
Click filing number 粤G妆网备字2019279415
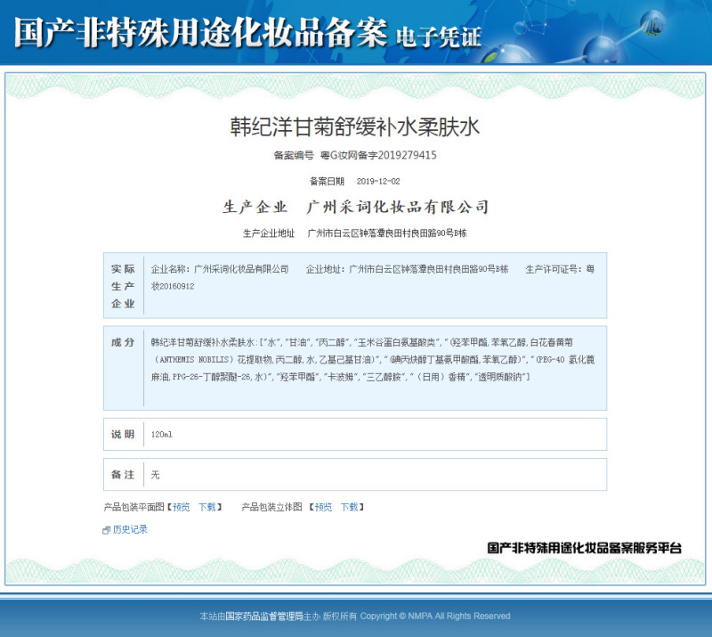(x=378, y=155)
